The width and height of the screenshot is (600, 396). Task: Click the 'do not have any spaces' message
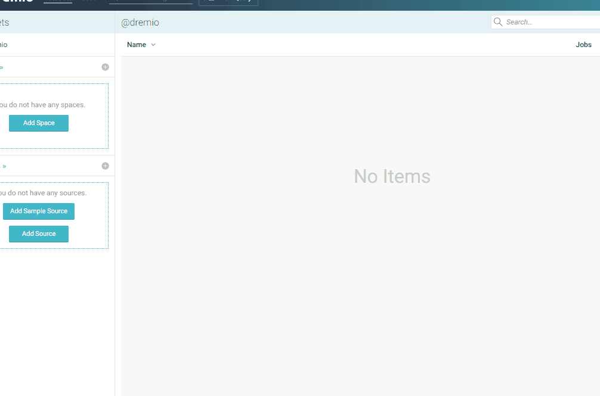(42, 105)
